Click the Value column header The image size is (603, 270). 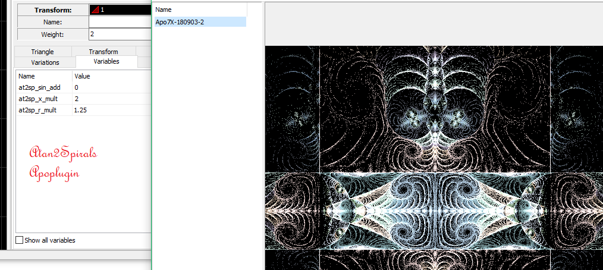(112, 76)
